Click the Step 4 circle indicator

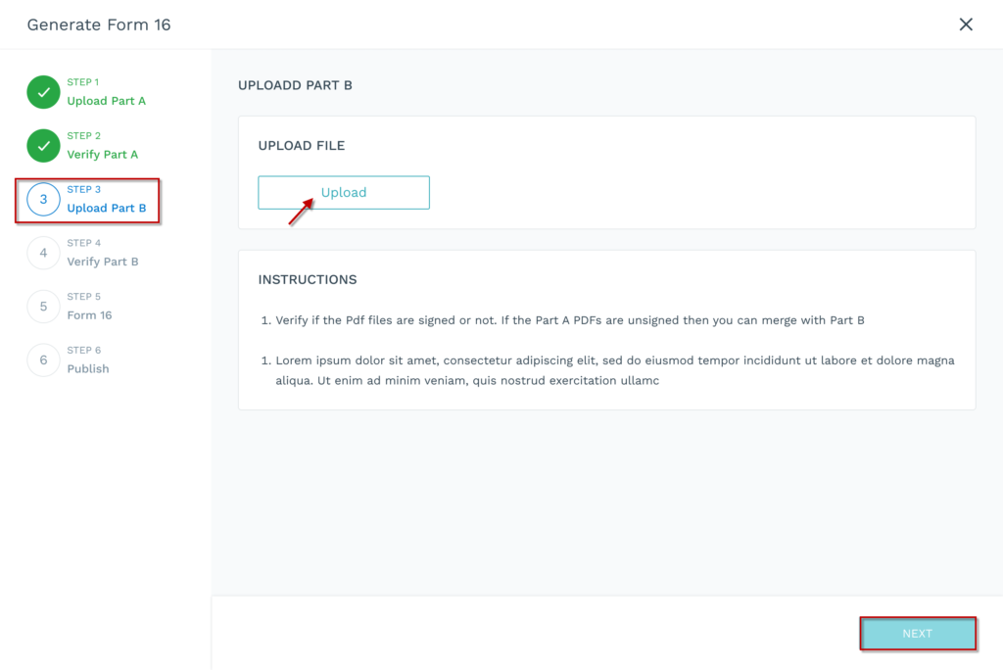43,253
